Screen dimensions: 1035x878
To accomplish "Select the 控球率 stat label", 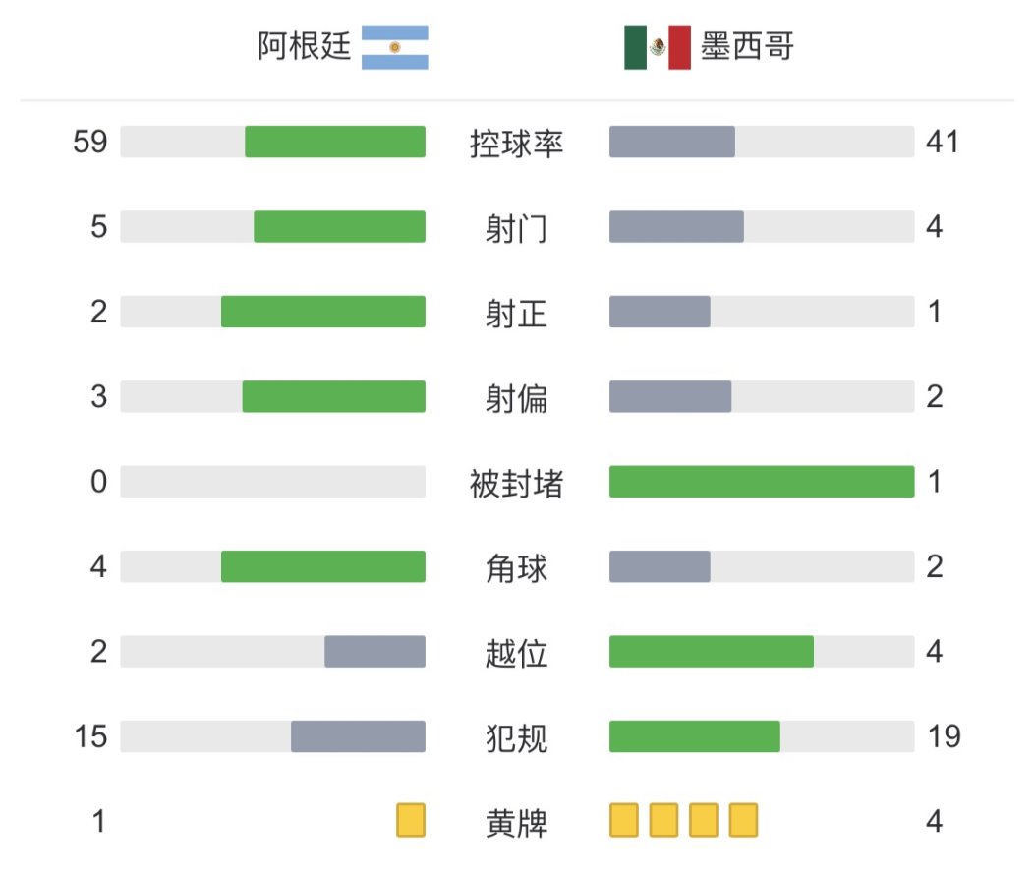I will 516,144.
